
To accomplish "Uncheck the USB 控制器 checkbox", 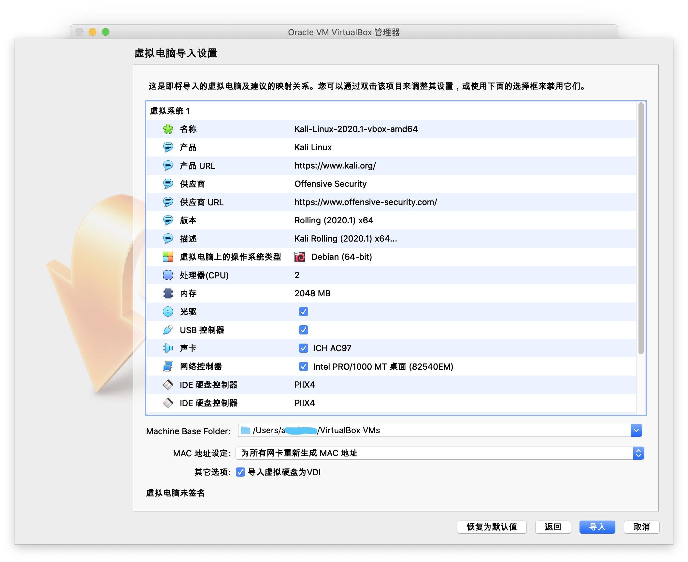I will tap(304, 330).
